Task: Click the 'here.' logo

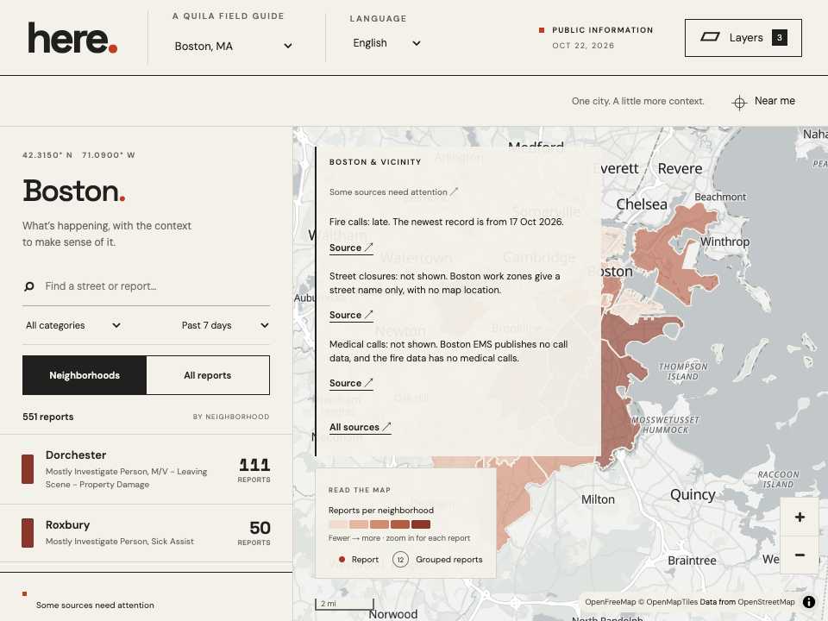Action: pyautogui.click(x=72, y=38)
